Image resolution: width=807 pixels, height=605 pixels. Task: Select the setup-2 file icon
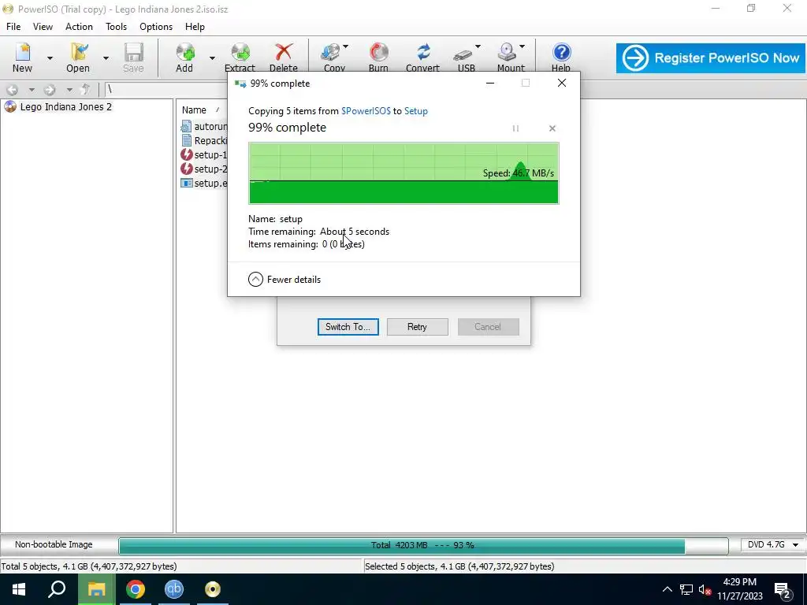click(x=186, y=169)
